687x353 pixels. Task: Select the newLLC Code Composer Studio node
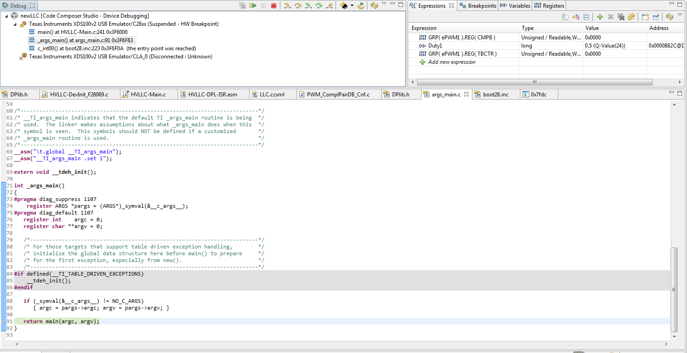[x=80, y=16]
